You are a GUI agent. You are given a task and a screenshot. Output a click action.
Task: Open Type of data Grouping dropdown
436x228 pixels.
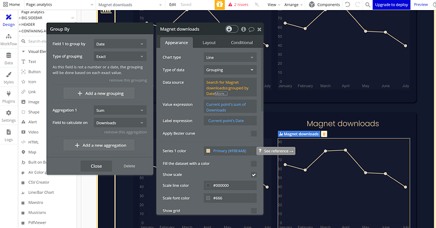230,70
